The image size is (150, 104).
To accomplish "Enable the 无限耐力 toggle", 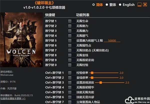I will [71, 26].
